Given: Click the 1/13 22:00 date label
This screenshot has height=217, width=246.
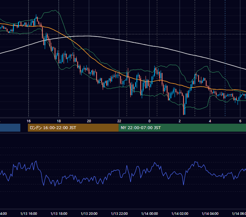Looking at the screenshot, I should (119, 214).
